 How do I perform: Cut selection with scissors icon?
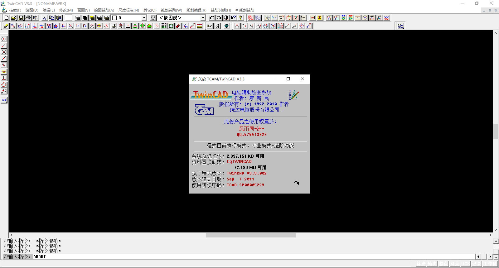44,18
